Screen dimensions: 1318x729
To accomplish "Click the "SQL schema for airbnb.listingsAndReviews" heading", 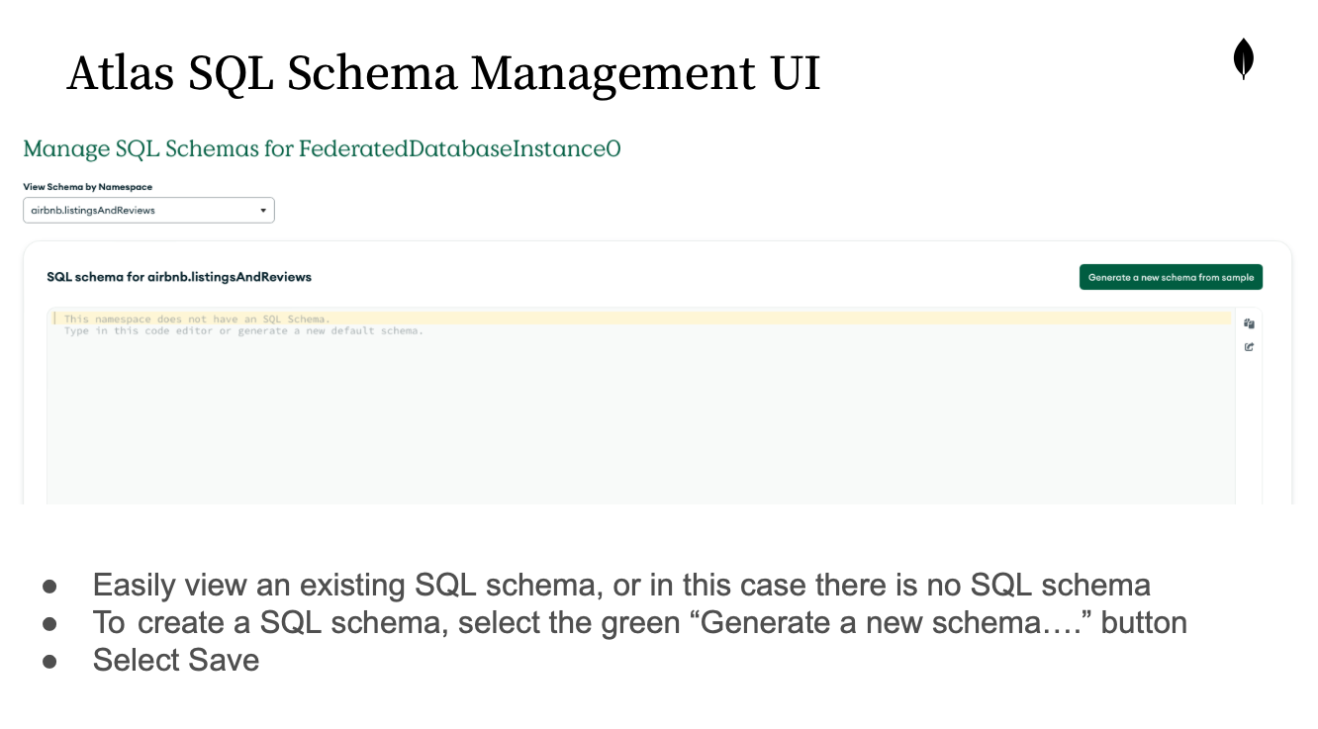I will click(179, 277).
